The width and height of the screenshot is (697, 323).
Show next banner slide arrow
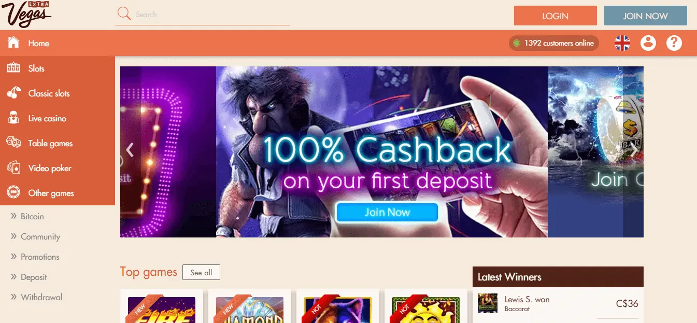click(x=634, y=150)
